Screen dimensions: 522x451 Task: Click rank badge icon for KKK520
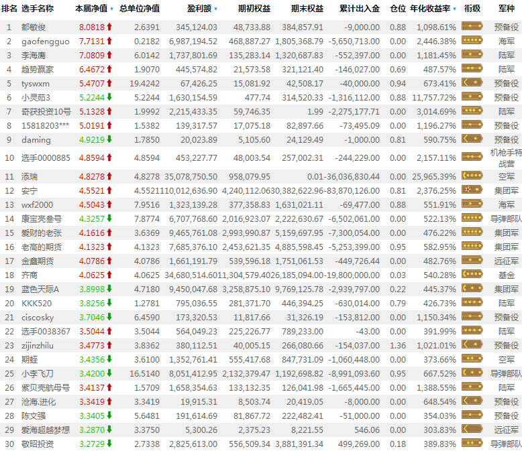[x=472, y=302]
